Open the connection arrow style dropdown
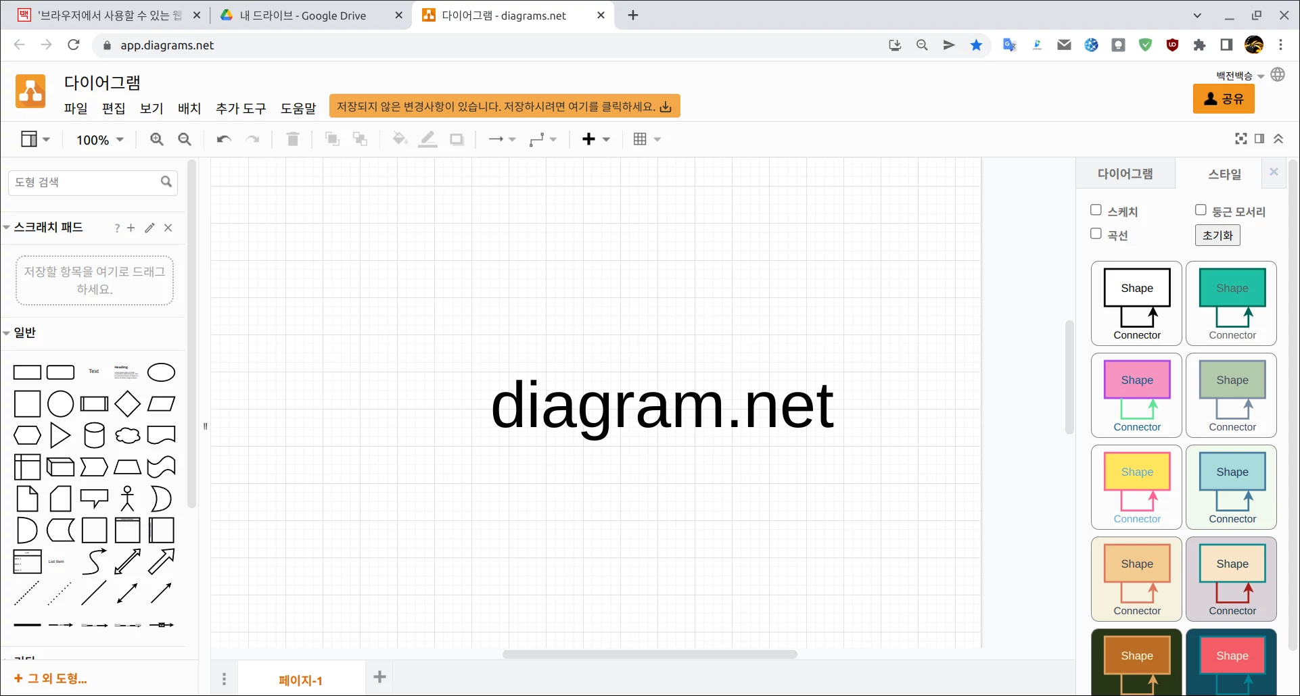1300x696 pixels. [x=502, y=139]
